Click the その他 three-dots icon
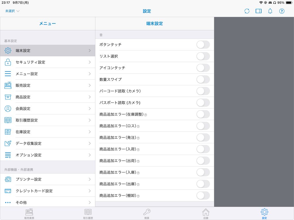294x220 pixels. pyautogui.click(x=8, y=203)
